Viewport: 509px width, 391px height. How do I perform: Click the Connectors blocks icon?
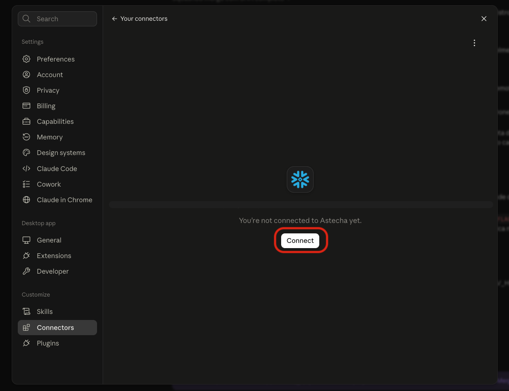coord(26,328)
